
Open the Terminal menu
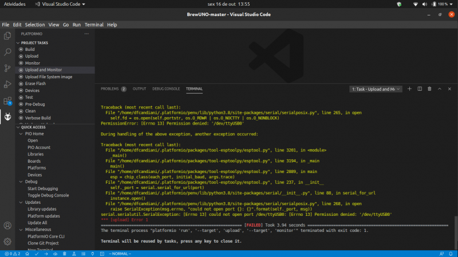point(94,25)
